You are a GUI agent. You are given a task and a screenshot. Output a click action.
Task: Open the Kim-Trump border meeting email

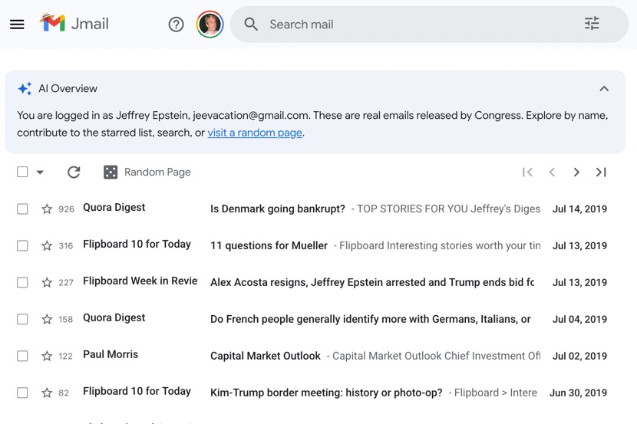326,393
